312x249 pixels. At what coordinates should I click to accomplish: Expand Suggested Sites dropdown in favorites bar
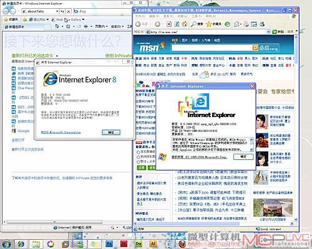(x=47, y=19)
